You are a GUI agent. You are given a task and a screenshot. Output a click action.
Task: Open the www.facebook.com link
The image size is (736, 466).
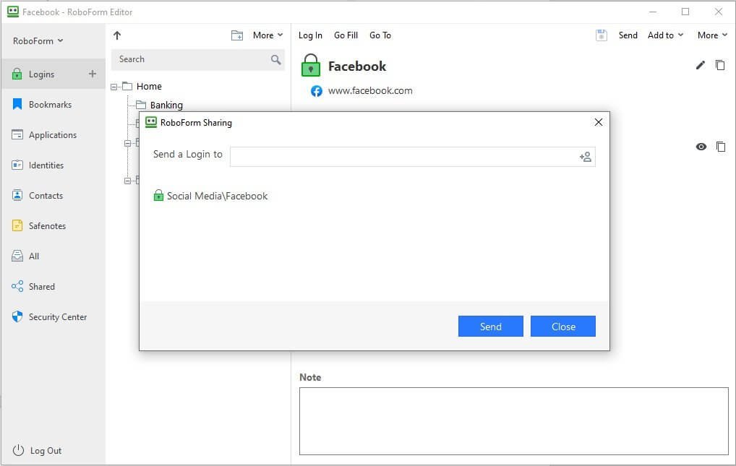coord(370,90)
